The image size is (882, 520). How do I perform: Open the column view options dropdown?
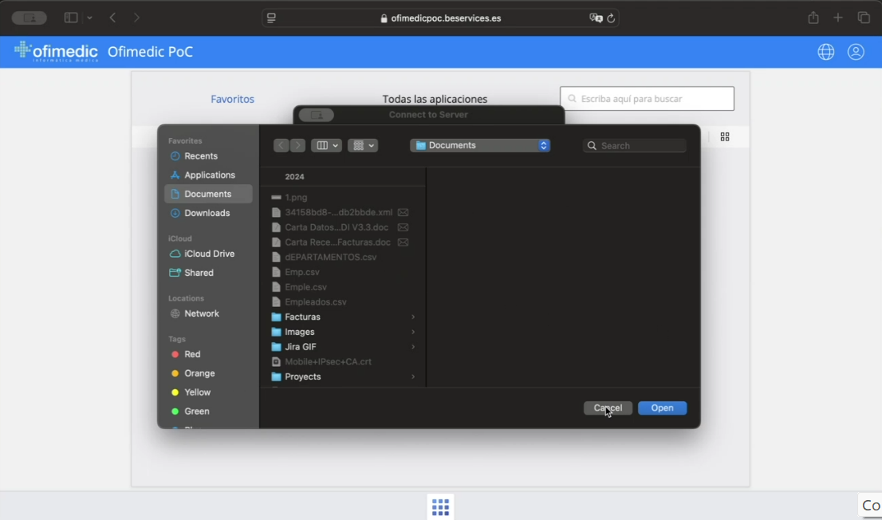[326, 145]
